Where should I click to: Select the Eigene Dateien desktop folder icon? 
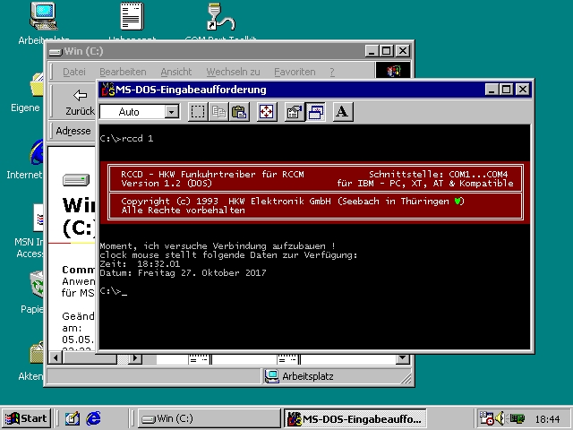pyautogui.click(x=36, y=84)
